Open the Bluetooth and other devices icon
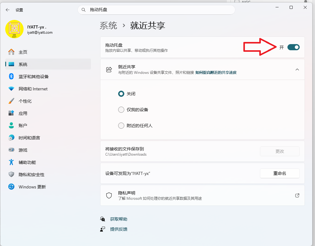 tap(11, 77)
